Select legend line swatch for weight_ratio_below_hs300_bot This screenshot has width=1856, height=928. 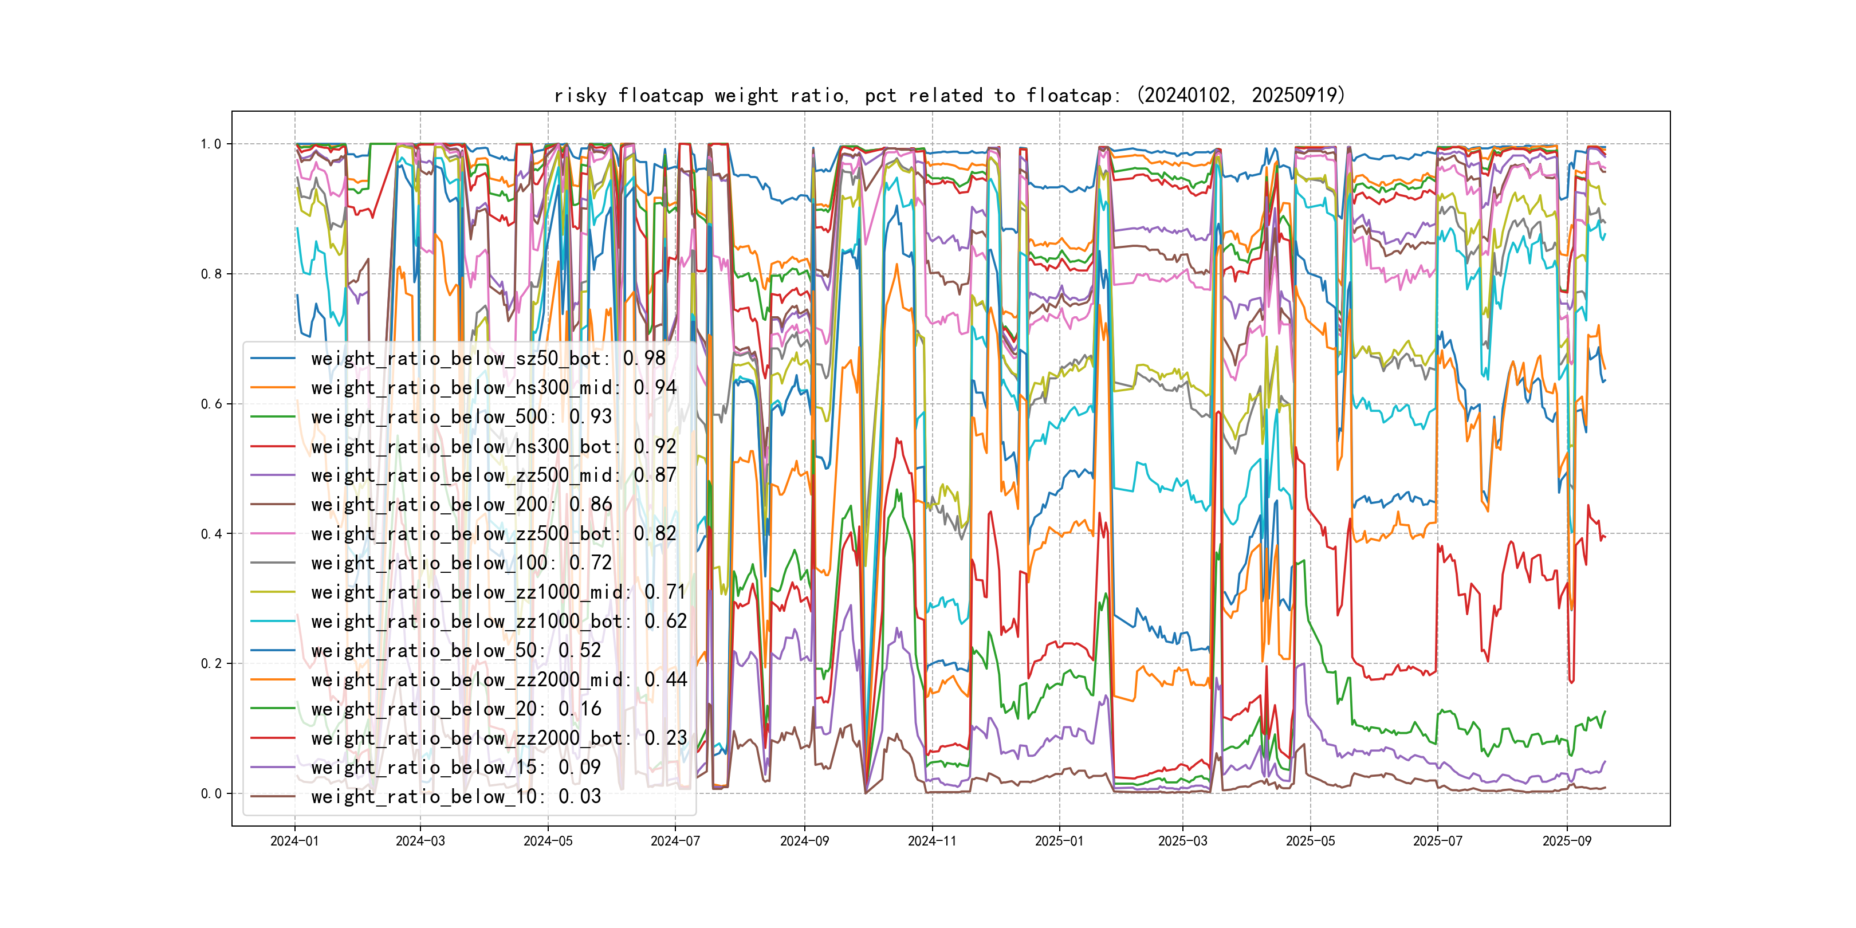click(273, 447)
